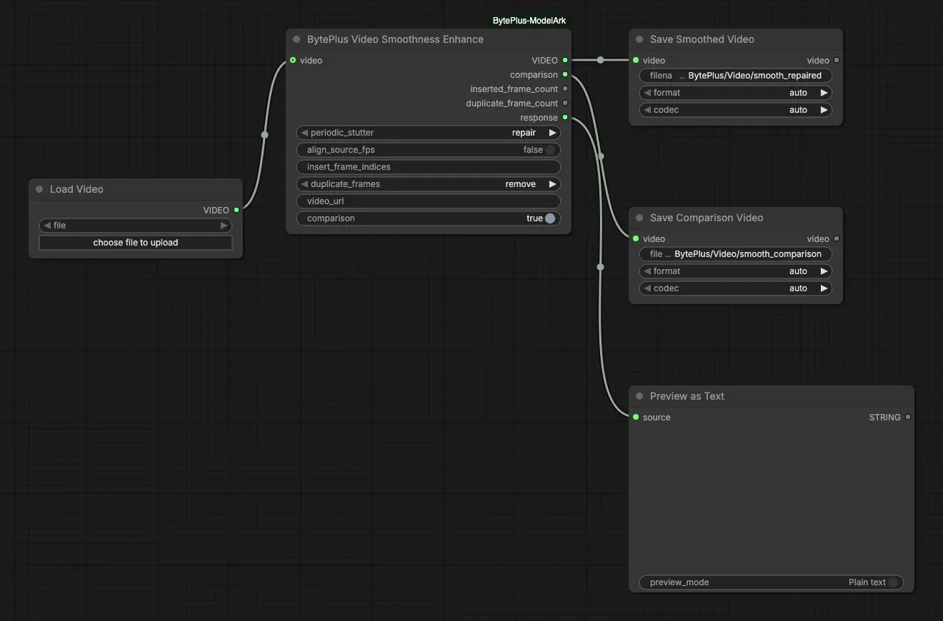
Task: Select the BytePlus Video Smoothness Enhance title text
Action: coord(395,39)
